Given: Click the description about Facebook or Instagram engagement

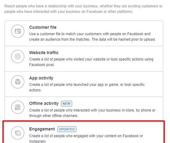Looking at the screenshot, I should 86,138.
